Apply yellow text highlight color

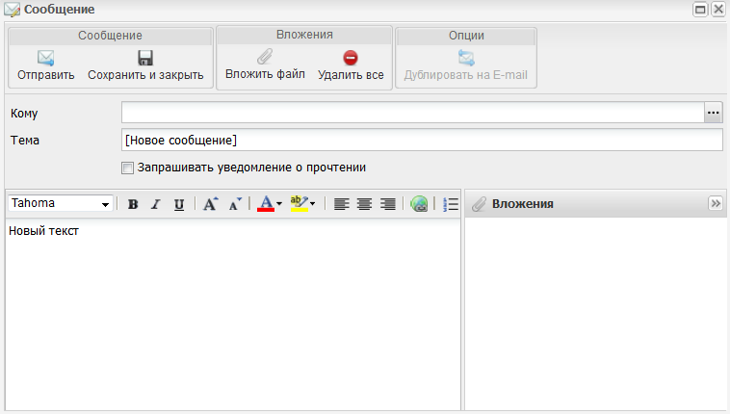pyautogui.click(x=299, y=204)
